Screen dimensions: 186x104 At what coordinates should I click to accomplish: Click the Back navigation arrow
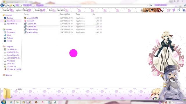click(2, 5)
